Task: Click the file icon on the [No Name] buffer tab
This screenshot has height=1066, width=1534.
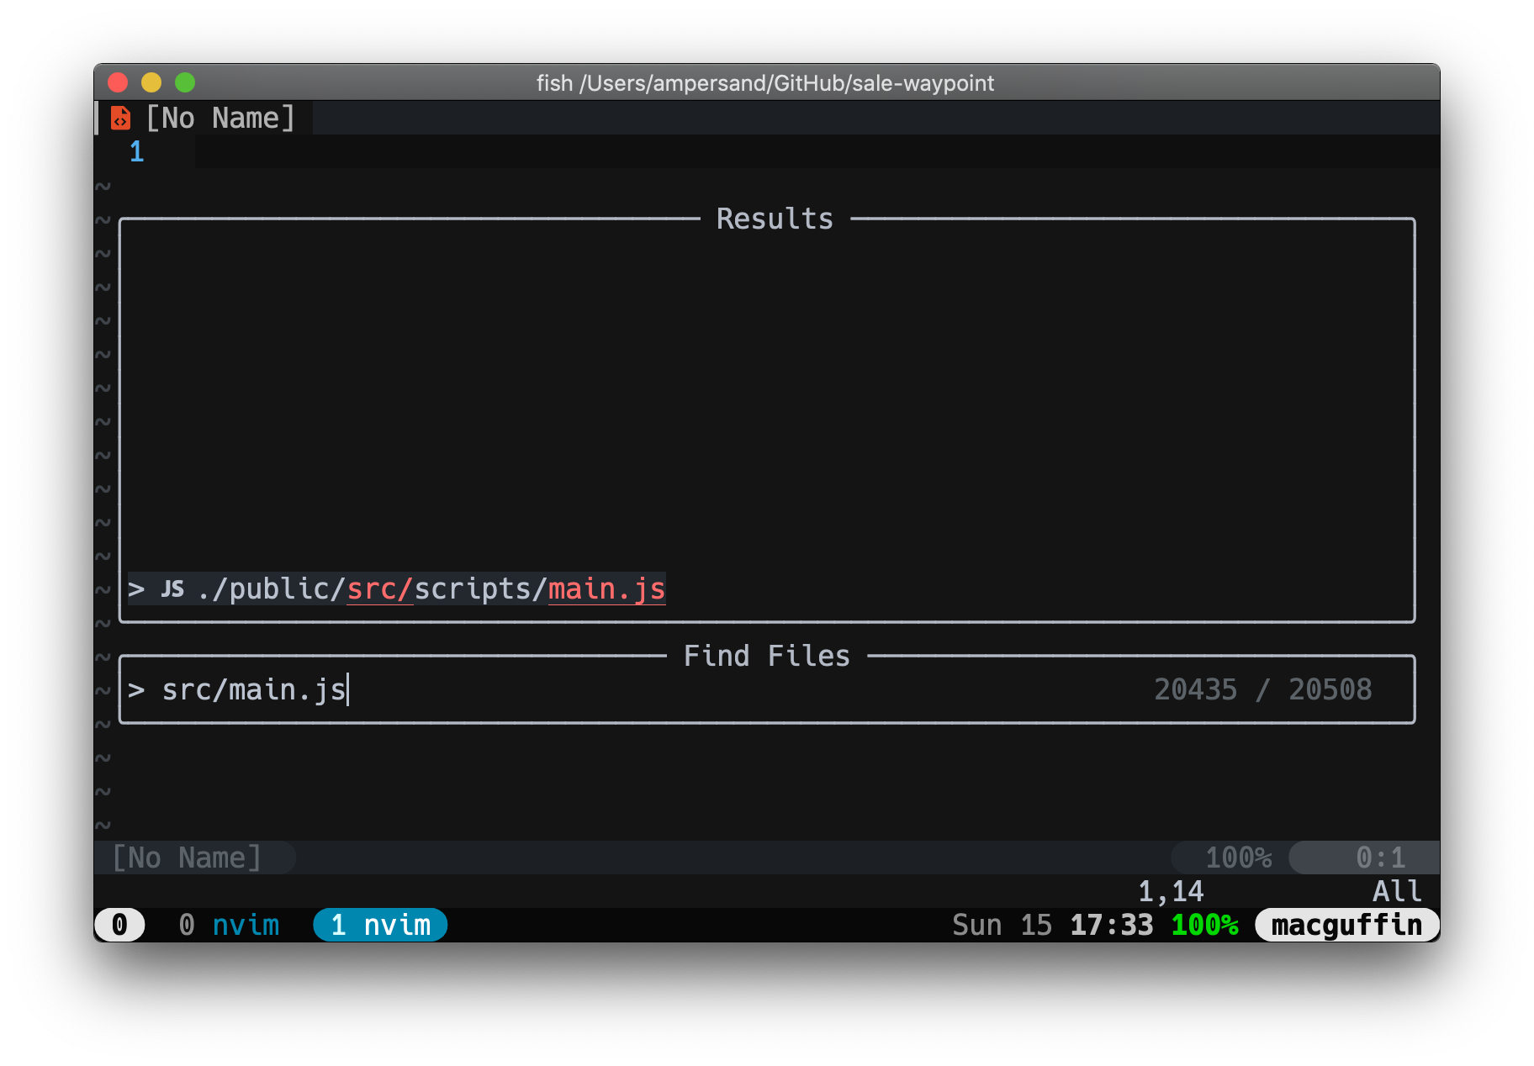Action: (x=120, y=118)
